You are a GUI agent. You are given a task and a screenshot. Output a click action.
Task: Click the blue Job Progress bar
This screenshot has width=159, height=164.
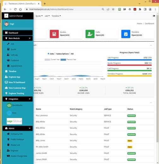[x=129, y=60]
